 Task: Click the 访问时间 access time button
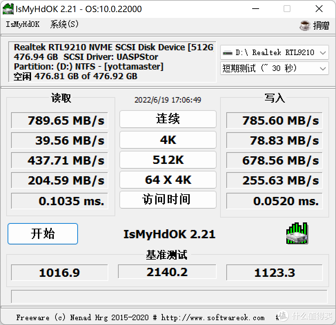(168, 200)
